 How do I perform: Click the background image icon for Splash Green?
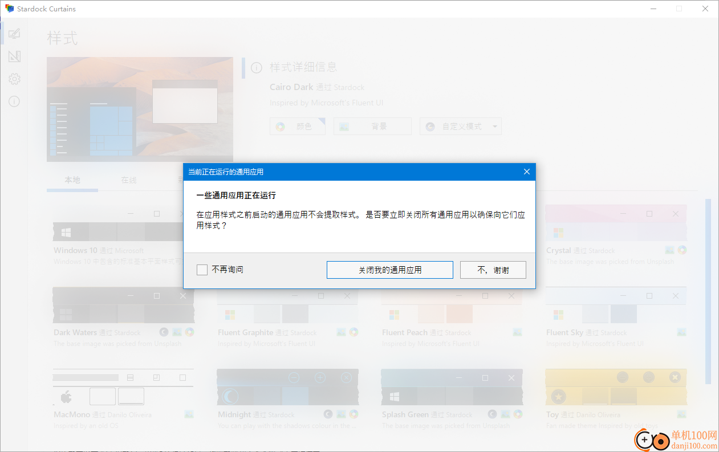pos(505,414)
